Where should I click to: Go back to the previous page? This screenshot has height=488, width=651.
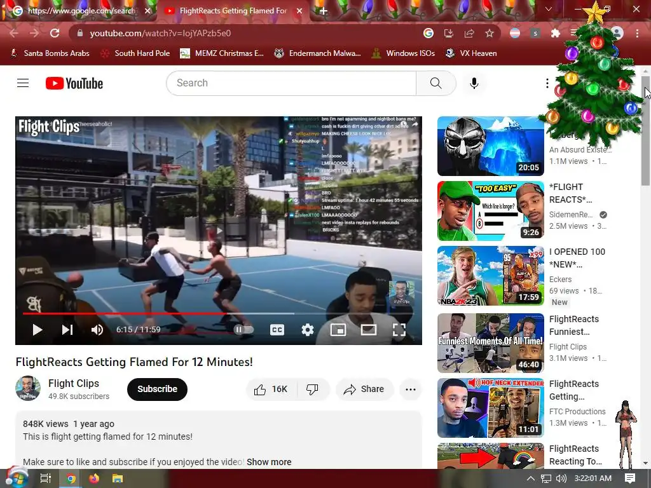[x=14, y=33]
